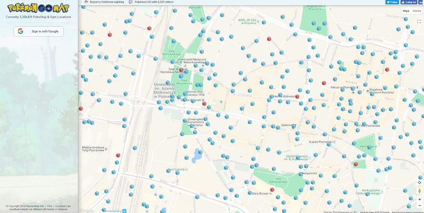Center the map on my location
The image size is (424, 213).
pyautogui.click(x=419, y=183)
